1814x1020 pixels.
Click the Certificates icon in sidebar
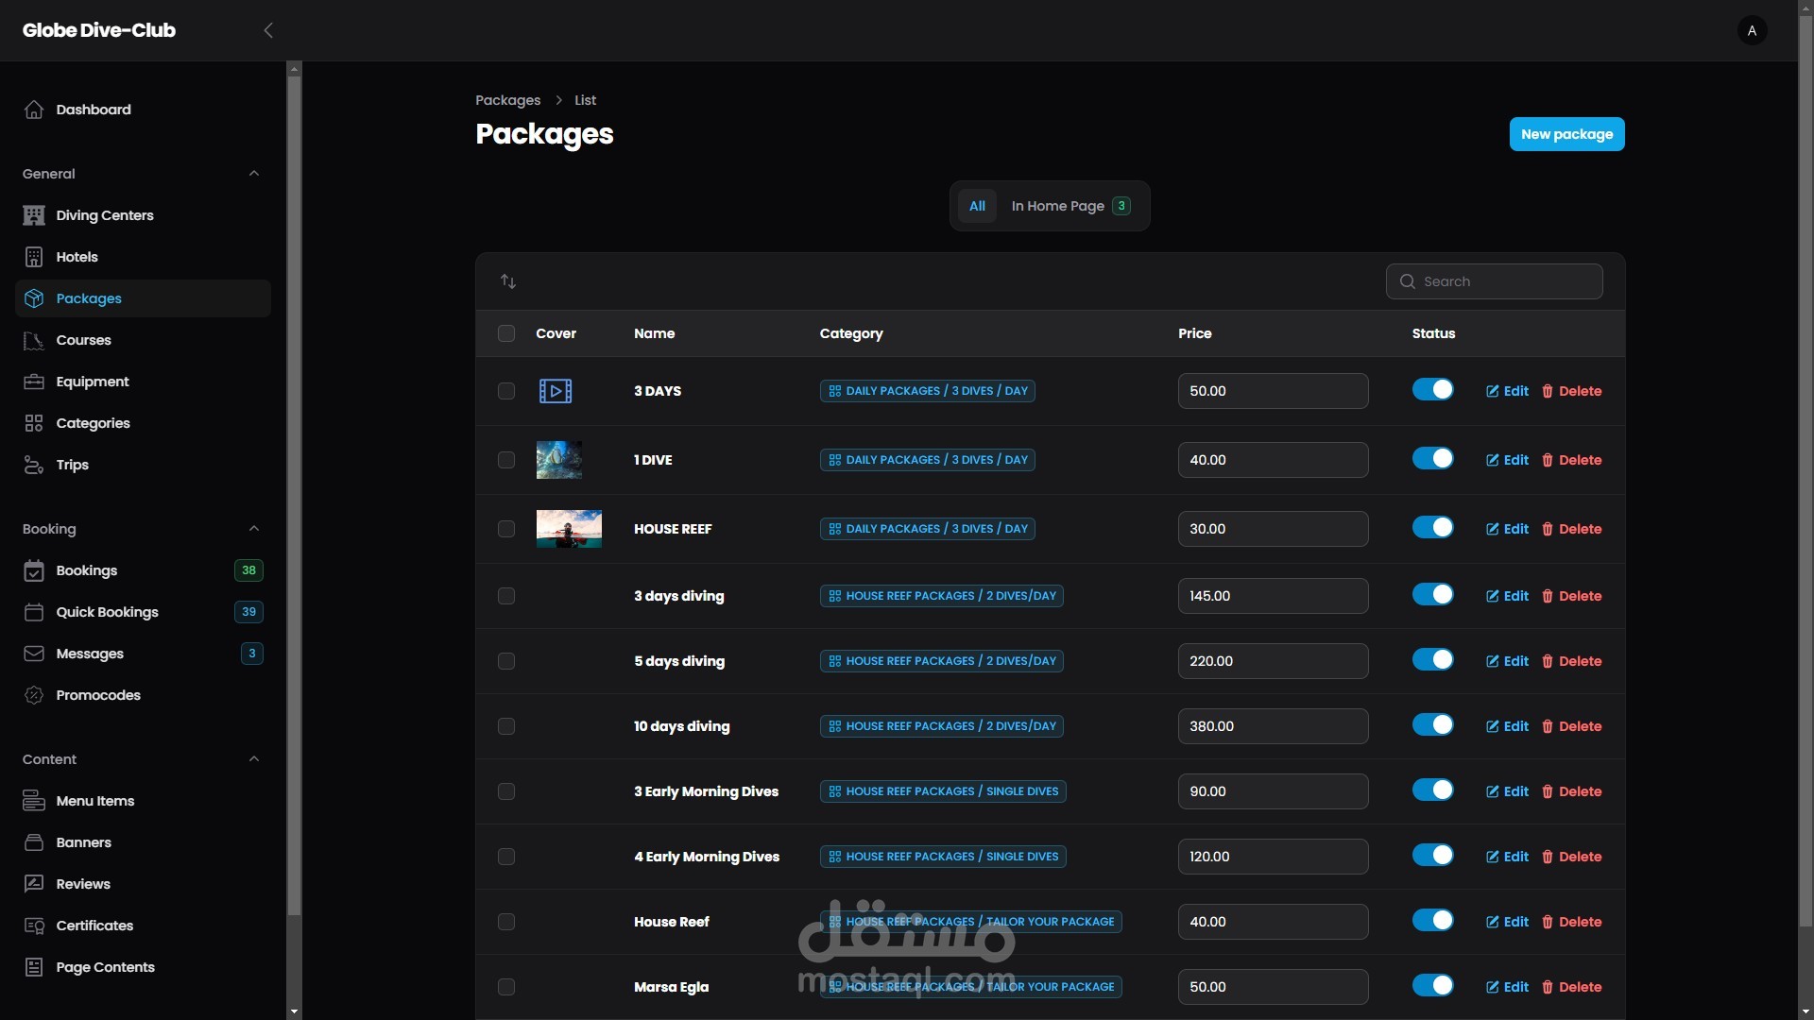click(x=34, y=926)
